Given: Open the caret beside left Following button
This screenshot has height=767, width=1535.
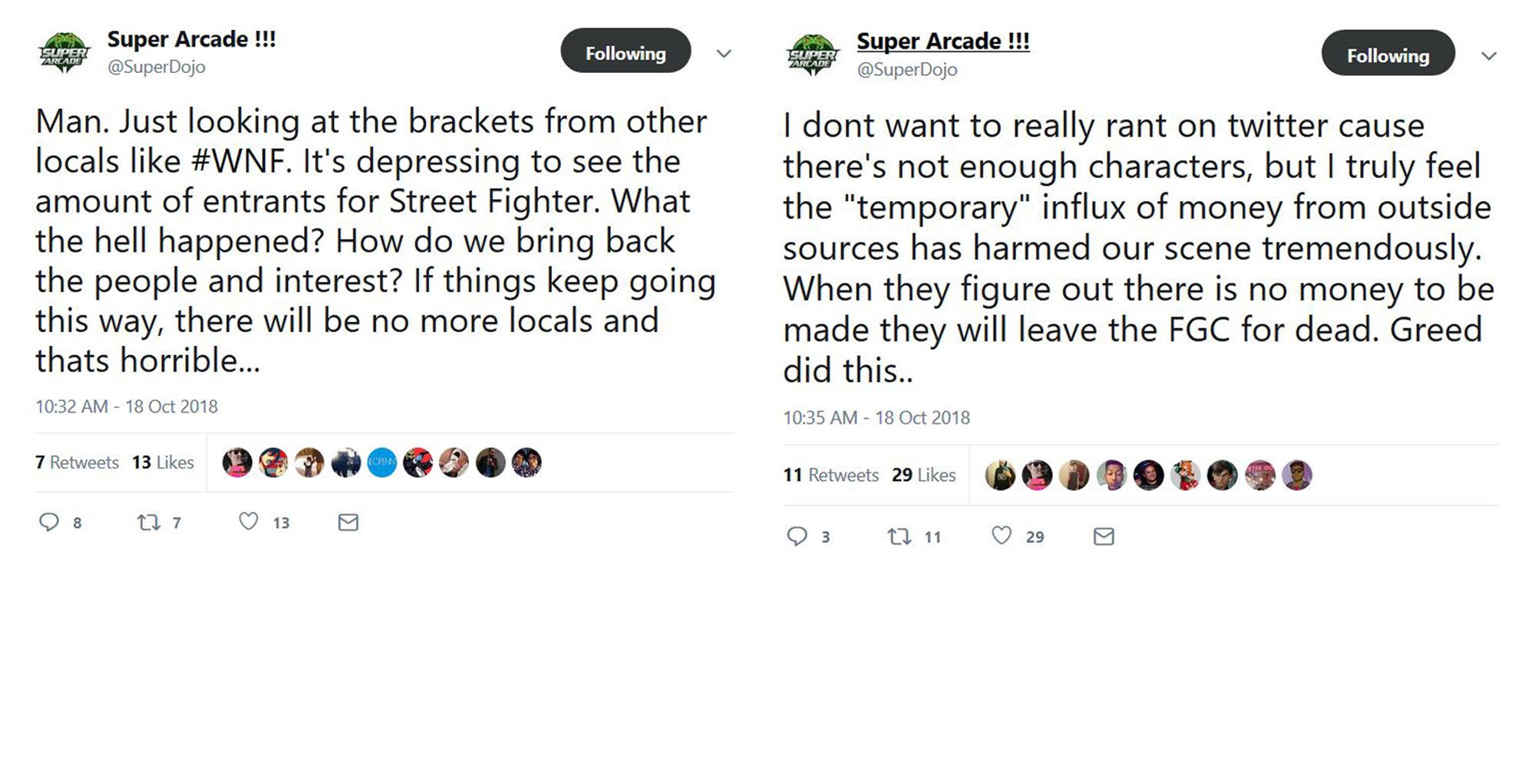Looking at the screenshot, I should coord(722,54).
